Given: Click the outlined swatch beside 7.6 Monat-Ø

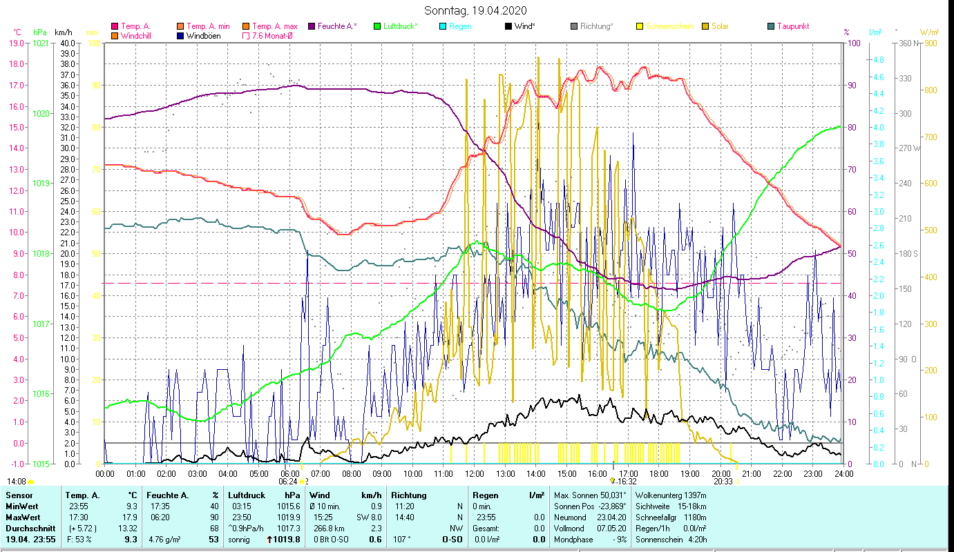Looking at the screenshot, I should click(x=246, y=35).
